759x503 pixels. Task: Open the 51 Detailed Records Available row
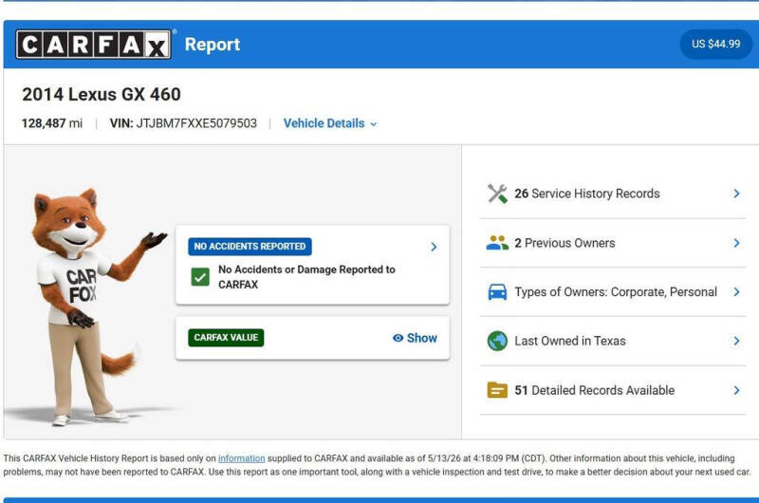613,390
